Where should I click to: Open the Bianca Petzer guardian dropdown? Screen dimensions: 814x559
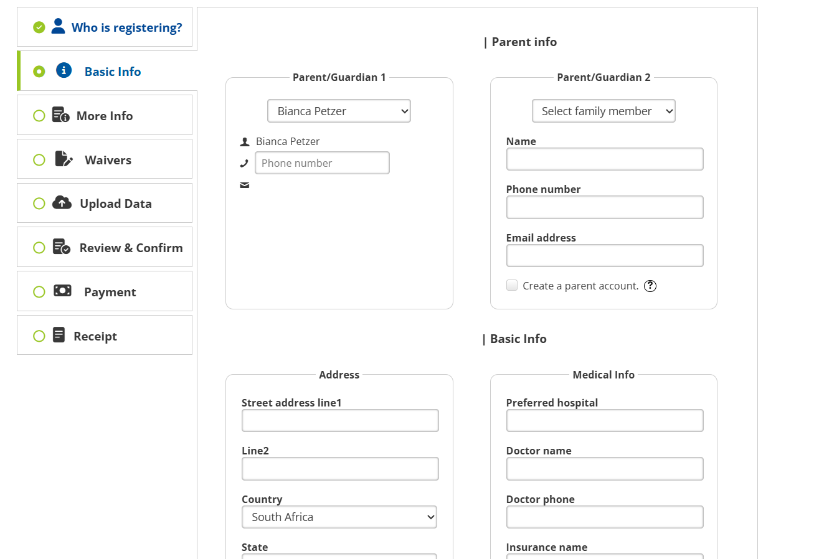click(x=339, y=111)
